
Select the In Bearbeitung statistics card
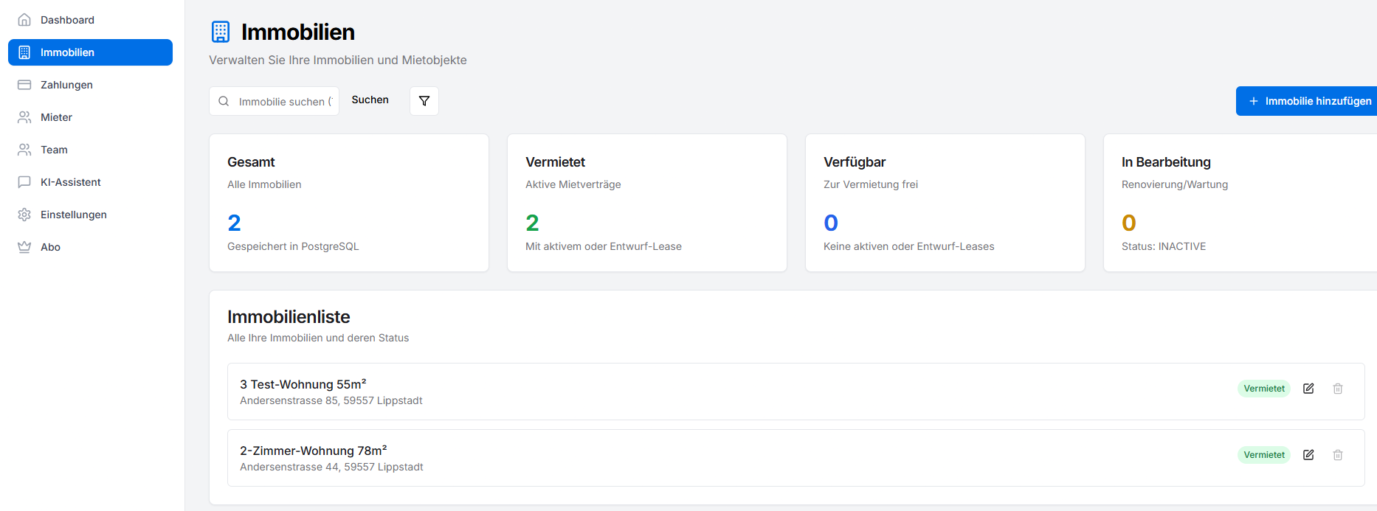coord(1240,203)
